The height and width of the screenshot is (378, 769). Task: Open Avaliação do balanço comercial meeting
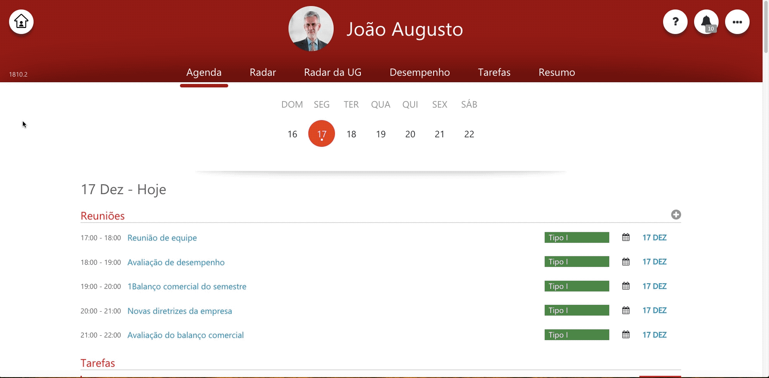pos(186,335)
